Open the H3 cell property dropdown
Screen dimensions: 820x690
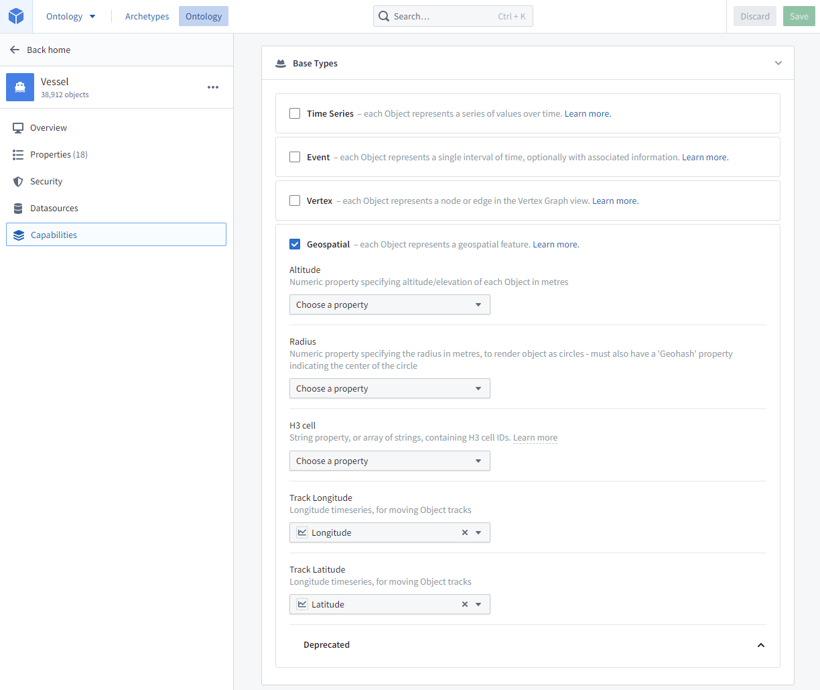(390, 461)
